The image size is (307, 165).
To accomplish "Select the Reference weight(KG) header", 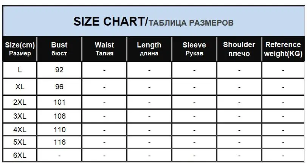I will pyautogui.click(x=283, y=49).
